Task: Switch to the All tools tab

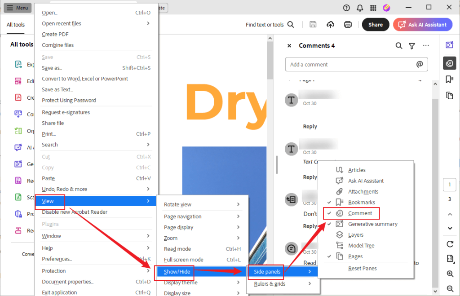Action: coord(16,25)
